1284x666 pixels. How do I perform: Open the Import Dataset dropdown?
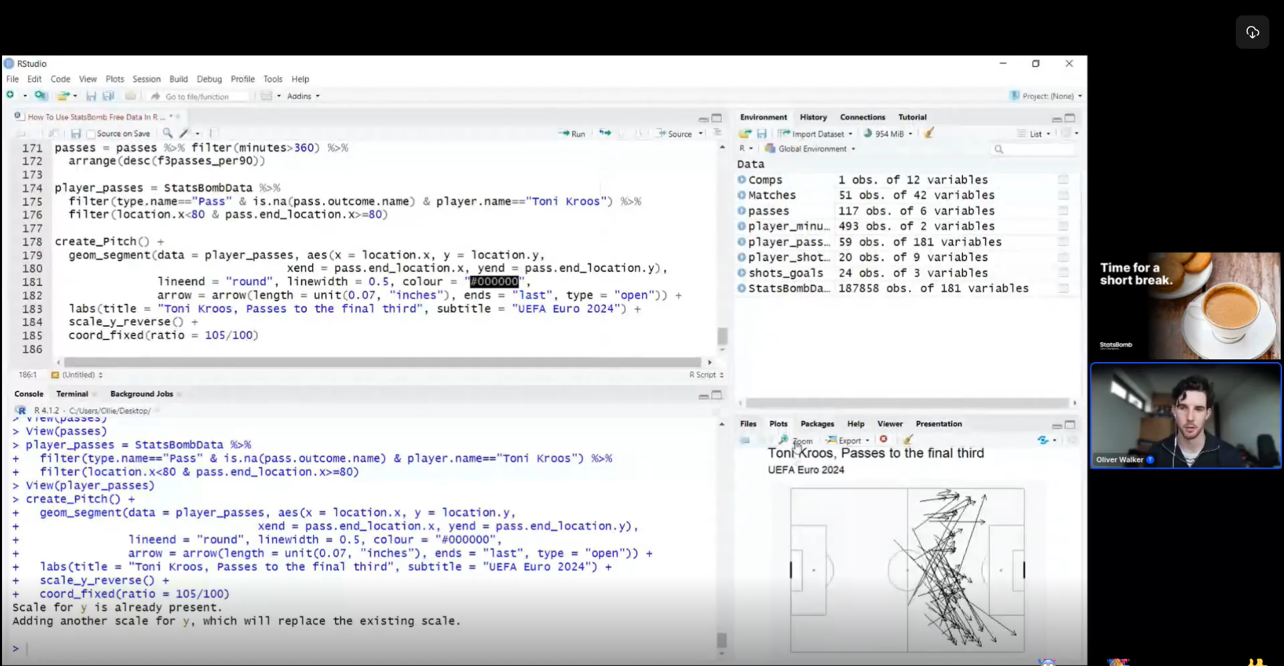pyautogui.click(x=816, y=134)
